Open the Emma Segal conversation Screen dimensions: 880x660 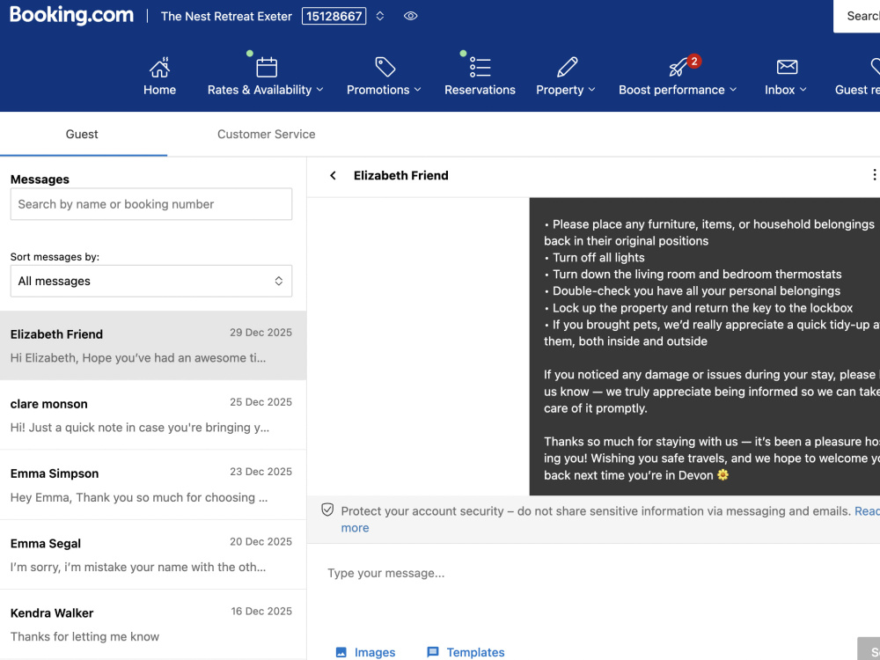click(153, 554)
